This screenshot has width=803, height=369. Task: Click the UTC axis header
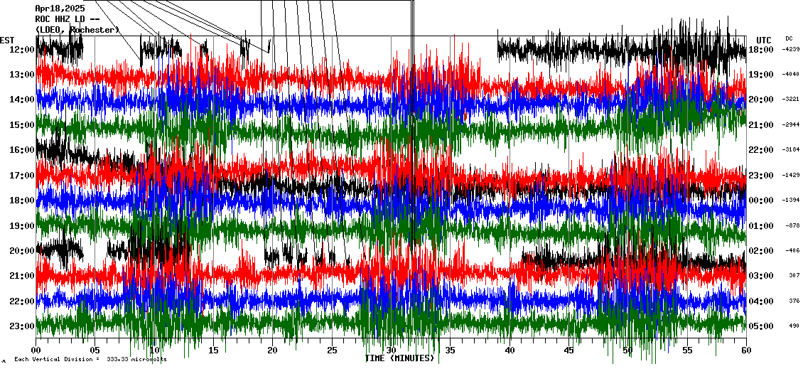click(x=764, y=40)
